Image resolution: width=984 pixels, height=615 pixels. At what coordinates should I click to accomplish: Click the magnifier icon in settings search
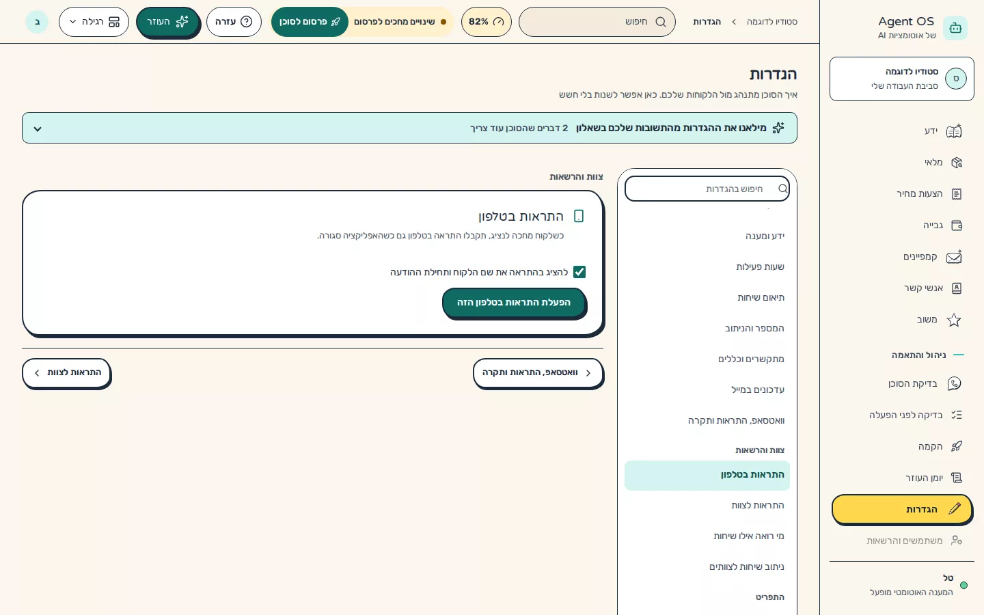pos(782,189)
